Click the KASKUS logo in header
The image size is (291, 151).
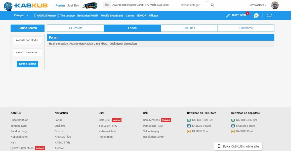click(x=26, y=6)
